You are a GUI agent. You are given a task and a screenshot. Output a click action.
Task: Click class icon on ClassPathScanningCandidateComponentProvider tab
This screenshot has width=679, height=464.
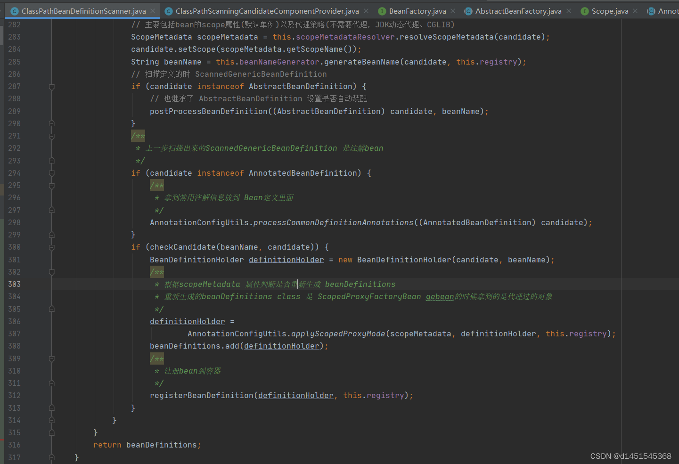click(169, 11)
